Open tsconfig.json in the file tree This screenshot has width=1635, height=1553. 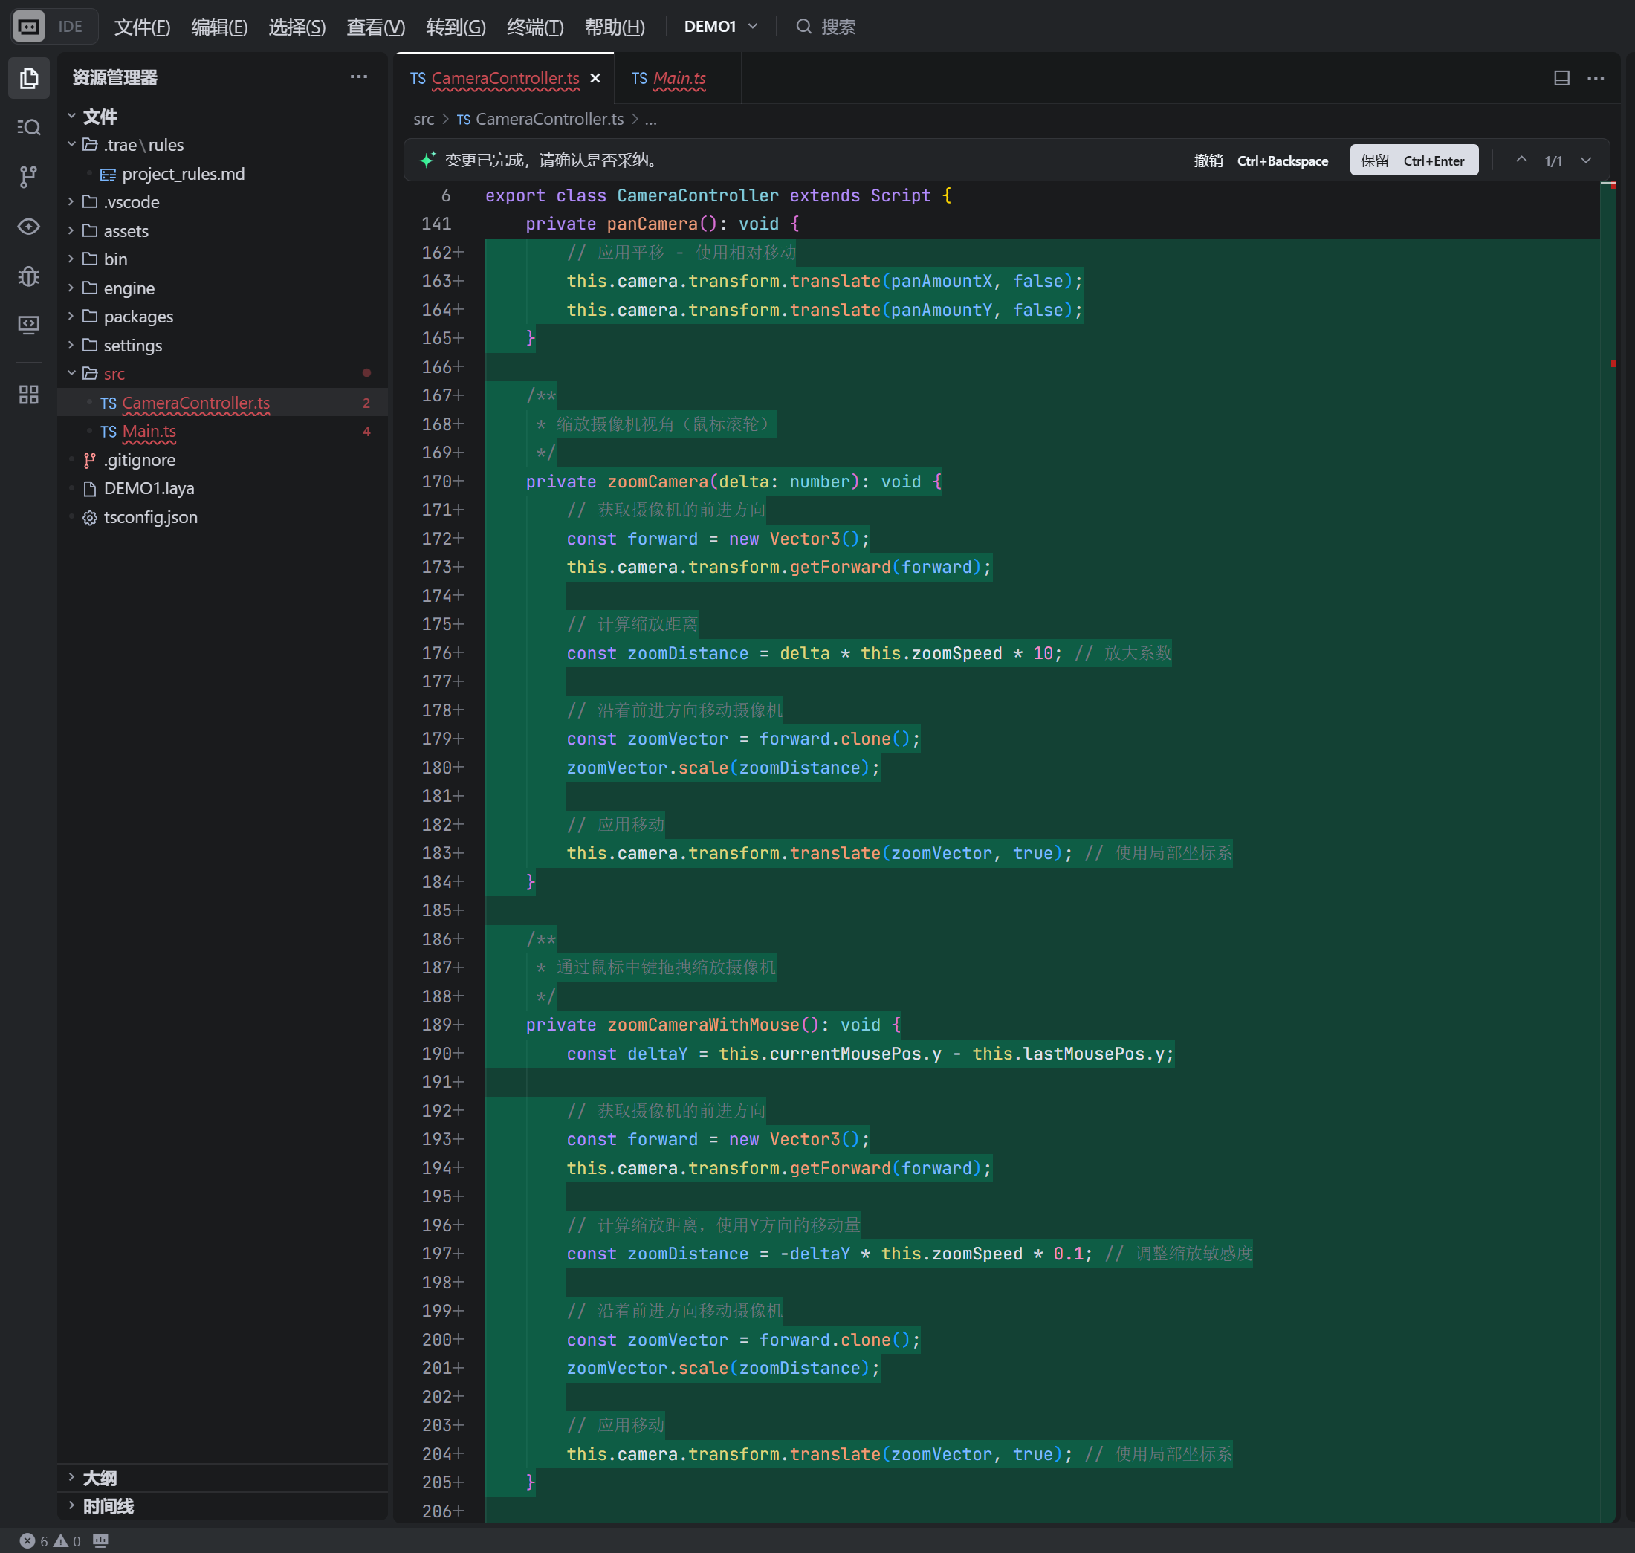150,517
